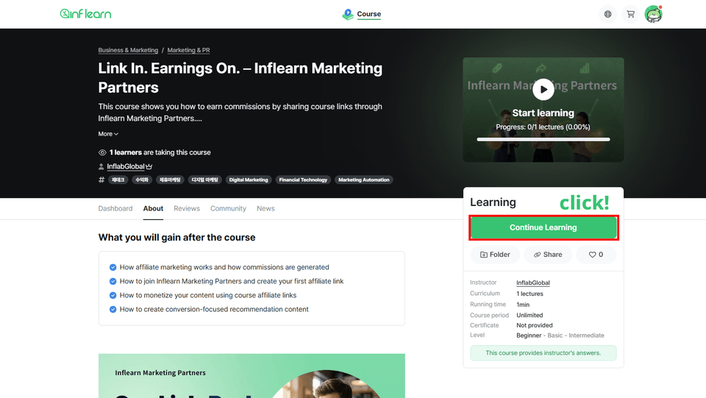
Task: Click the course banner image below
Action: coord(252,376)
